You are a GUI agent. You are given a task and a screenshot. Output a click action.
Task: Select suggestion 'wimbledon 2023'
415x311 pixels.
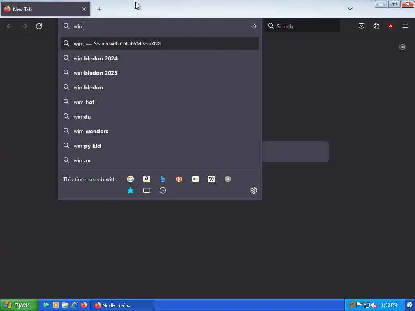tap(160, 73)
